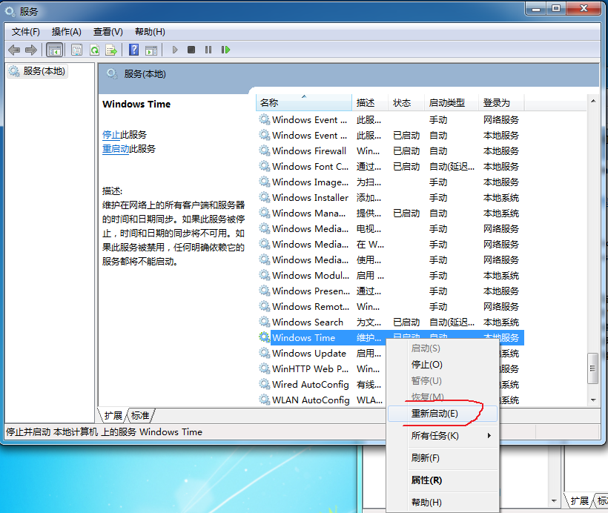This screenshot has height=513, width=608.
Task: Click gear icon of Windows Time row
Action: point(265,337)
